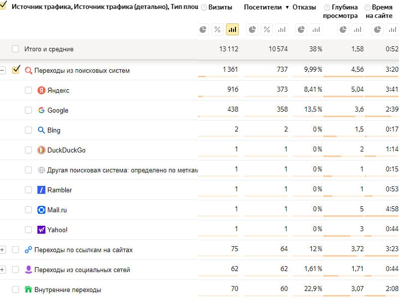399x299 pixels.
Task: Tick the Google row checkbox
Action: [x=28, y=110]
